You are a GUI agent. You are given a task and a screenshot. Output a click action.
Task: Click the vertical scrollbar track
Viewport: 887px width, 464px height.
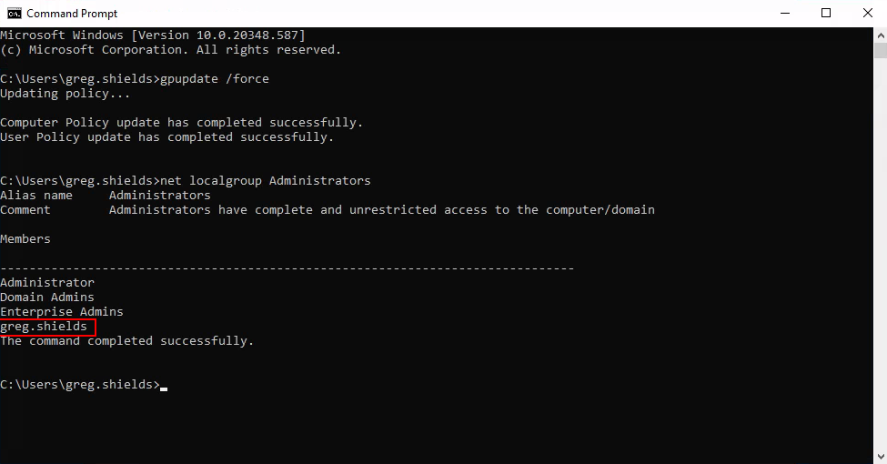pyautogui.click(x=880, y=246)
